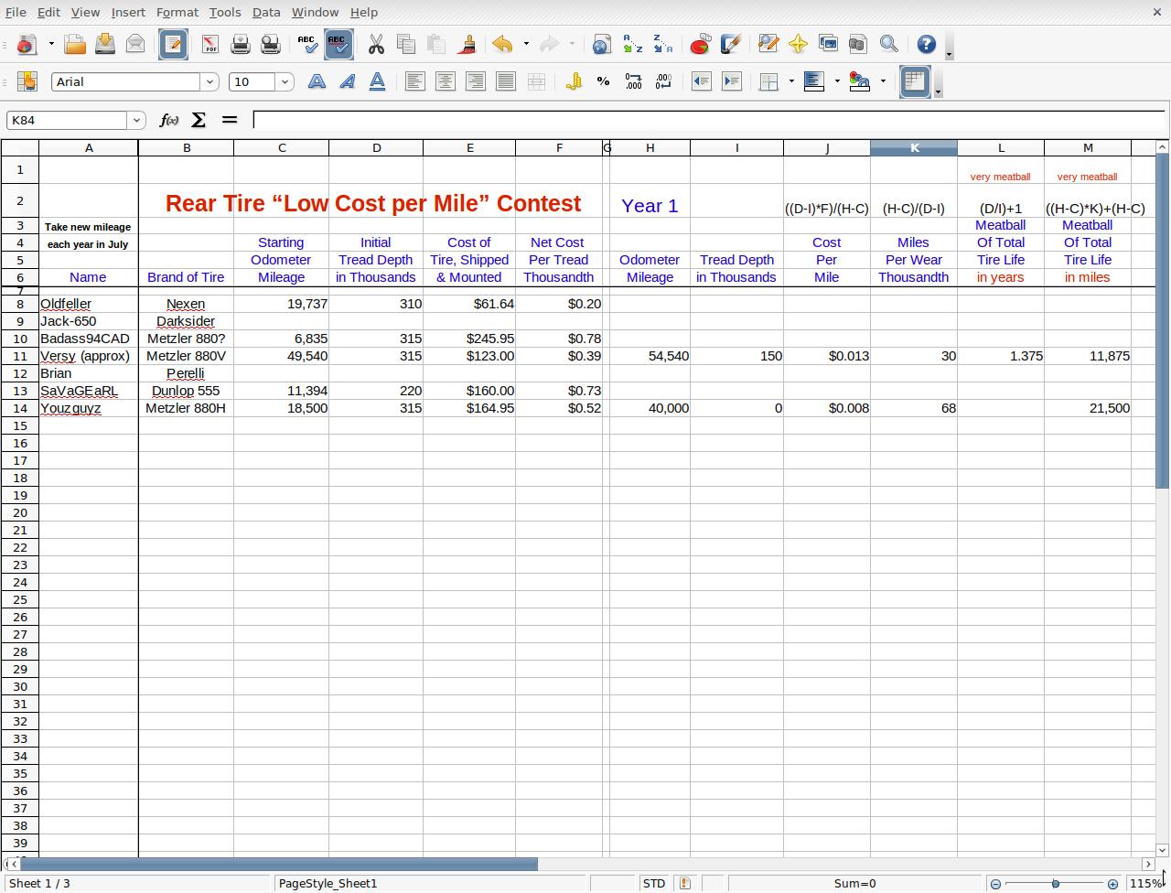
Task: Click the Format Paintbrush icon
Action: coord(467,44)
